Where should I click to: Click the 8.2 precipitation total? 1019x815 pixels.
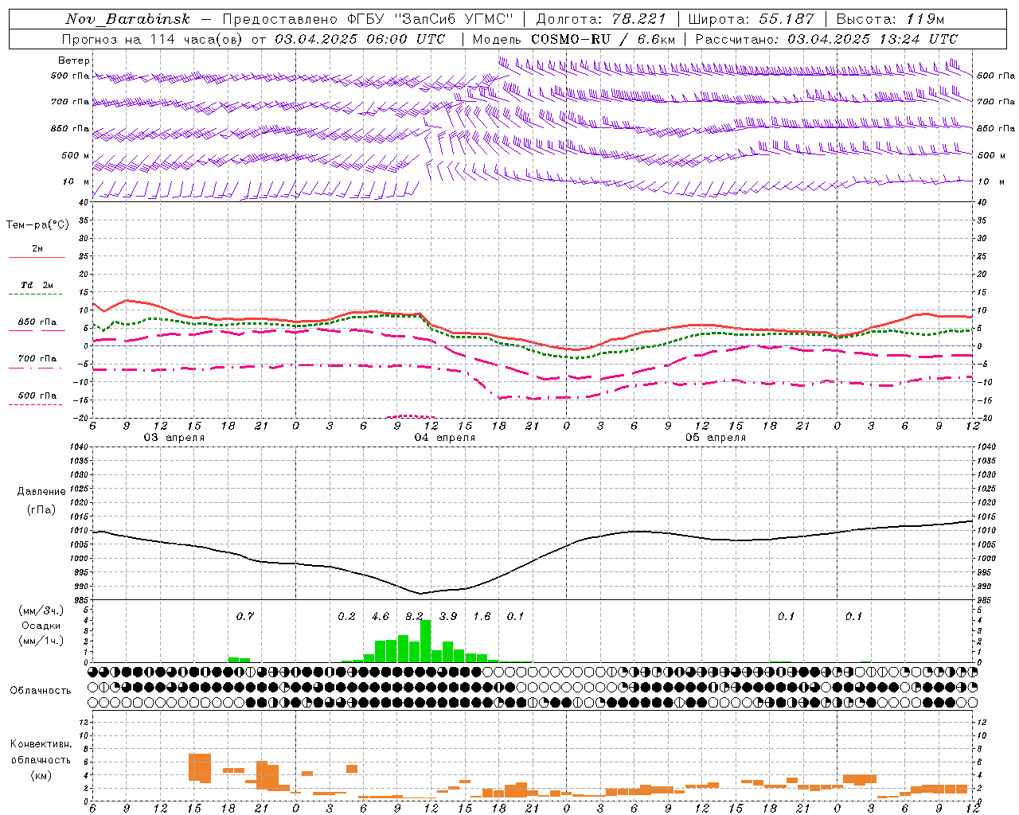[415, 616]
